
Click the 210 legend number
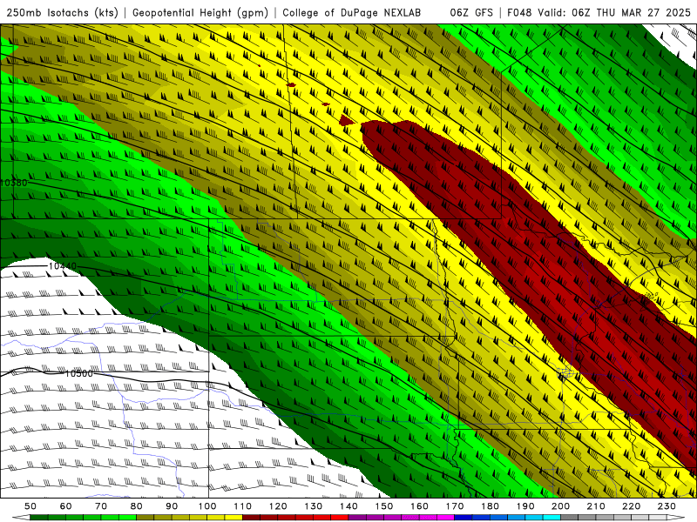pyautogui.click(x=596, y=506)
